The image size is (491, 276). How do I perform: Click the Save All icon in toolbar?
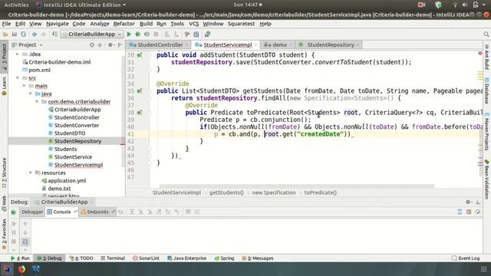[15, 34]
